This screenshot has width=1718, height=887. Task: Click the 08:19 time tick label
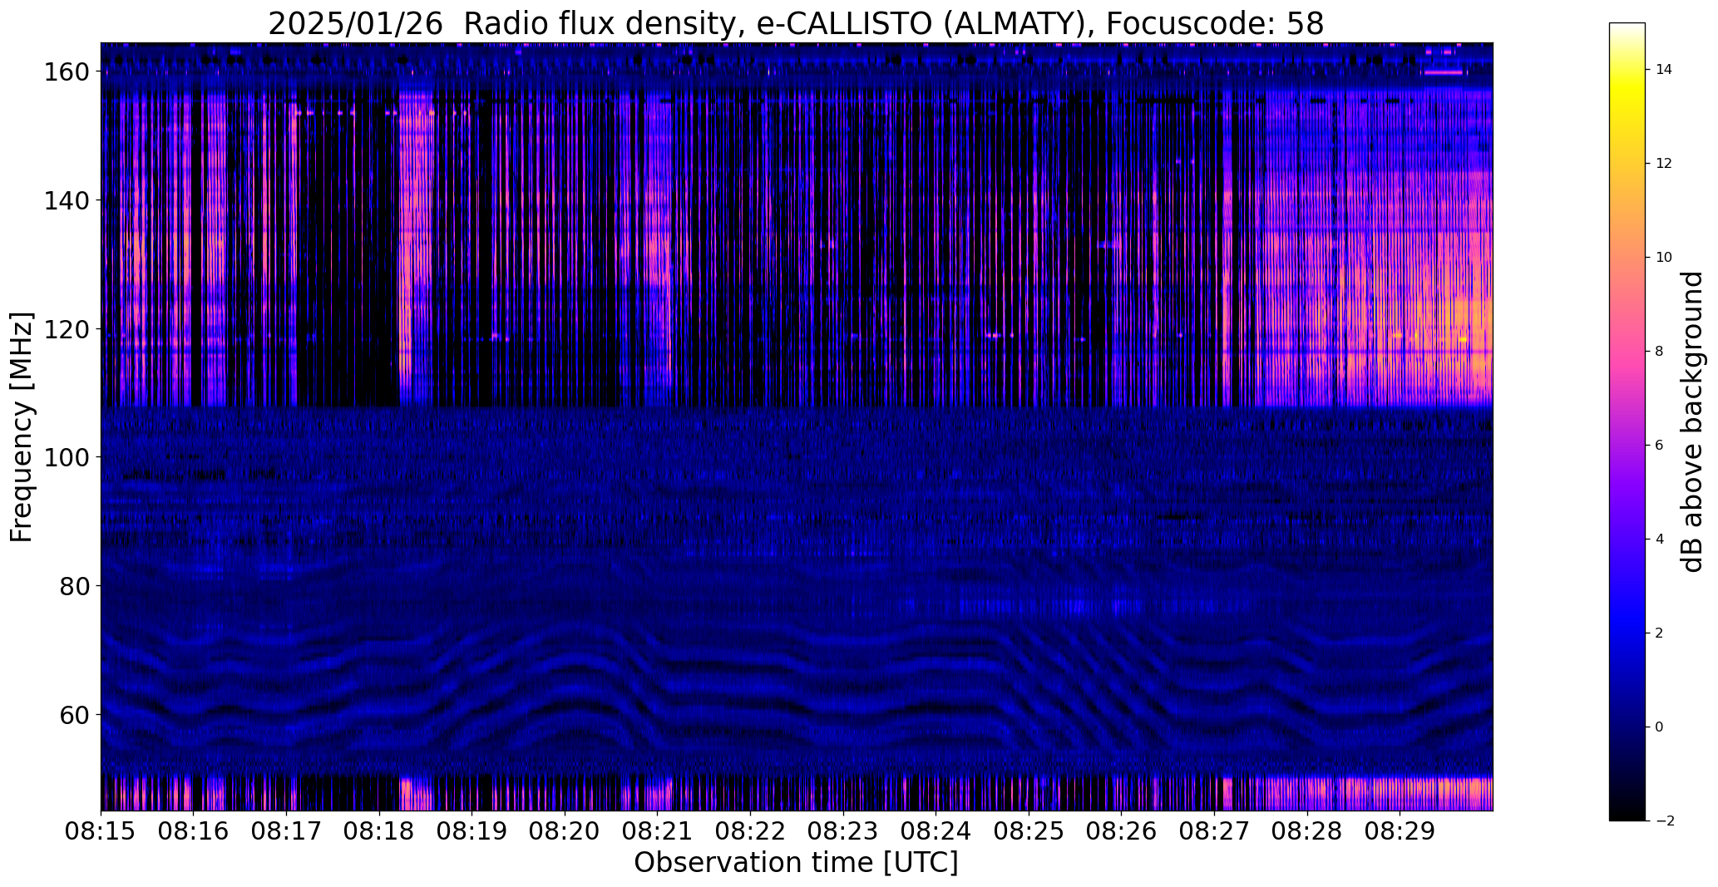point(472,830)
